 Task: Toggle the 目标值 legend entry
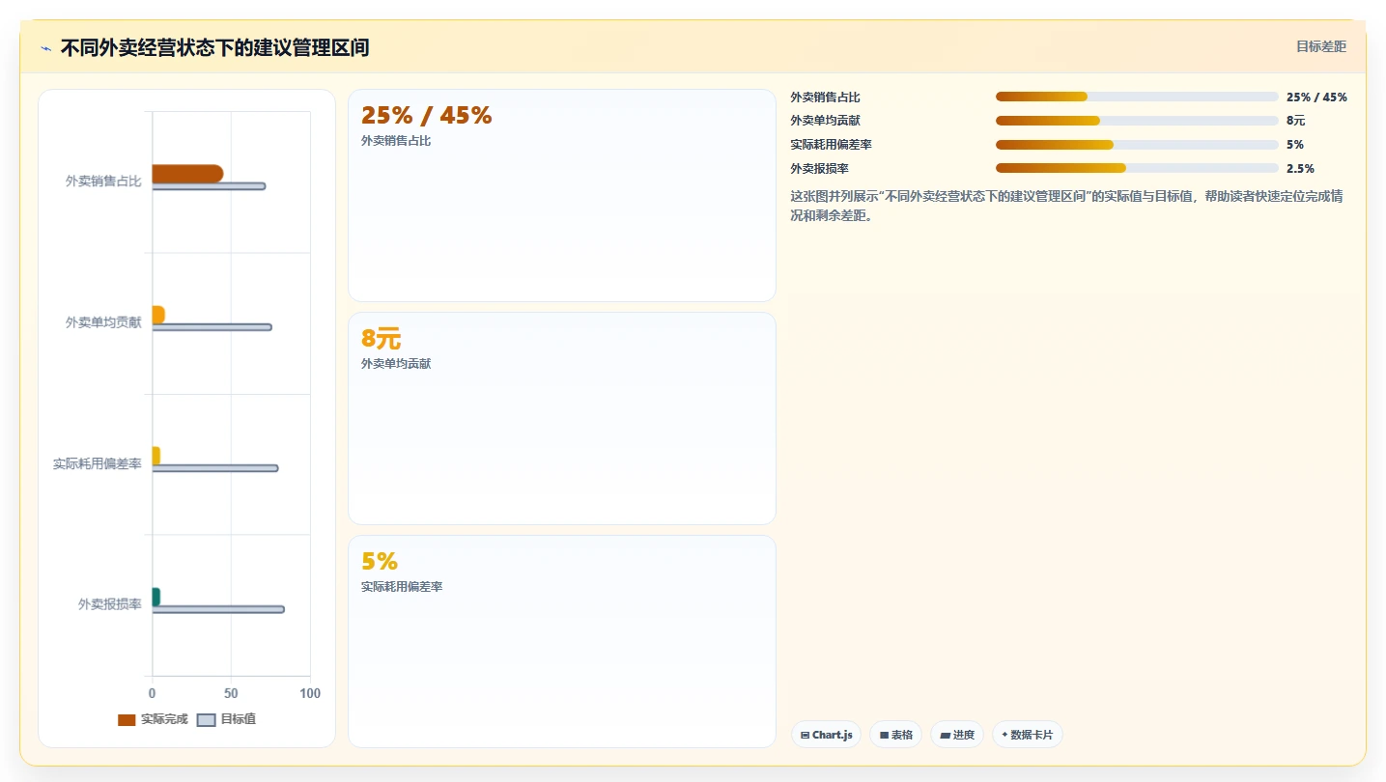point(226,719)
